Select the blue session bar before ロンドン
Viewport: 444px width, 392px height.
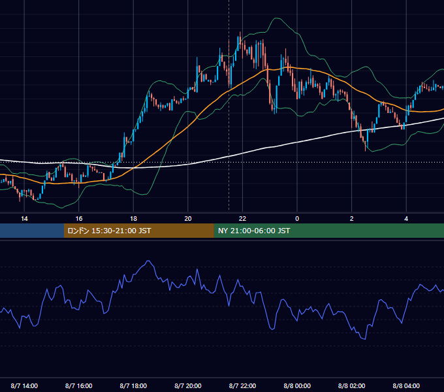pos(32,231)
